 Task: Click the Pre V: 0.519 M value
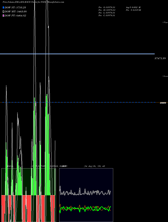(133, 10)
